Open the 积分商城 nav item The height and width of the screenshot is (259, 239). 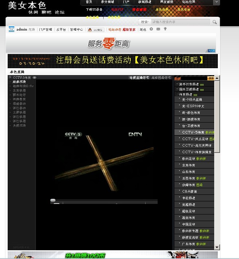click(108, 2)
